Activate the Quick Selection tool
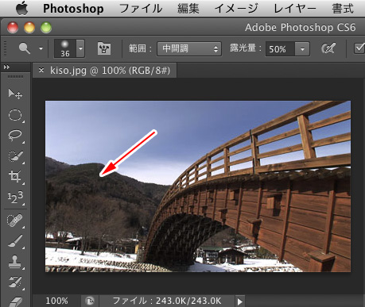 click(x=15, y=156)
